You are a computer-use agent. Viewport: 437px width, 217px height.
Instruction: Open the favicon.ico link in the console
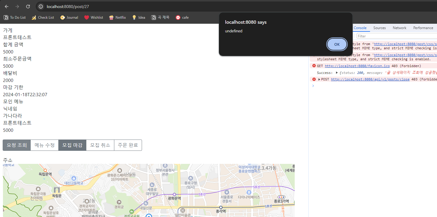tap(357, 66)
